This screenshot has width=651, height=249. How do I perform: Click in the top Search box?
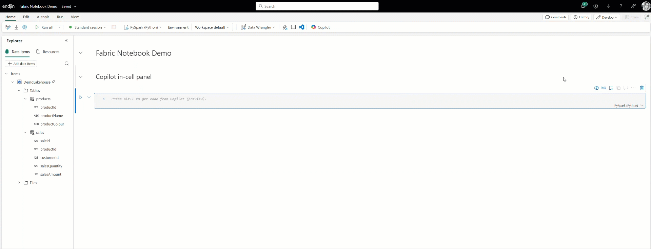(317, 6)
